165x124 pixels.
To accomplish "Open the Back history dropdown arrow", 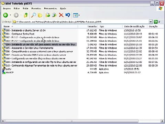I will click(10, 15).
